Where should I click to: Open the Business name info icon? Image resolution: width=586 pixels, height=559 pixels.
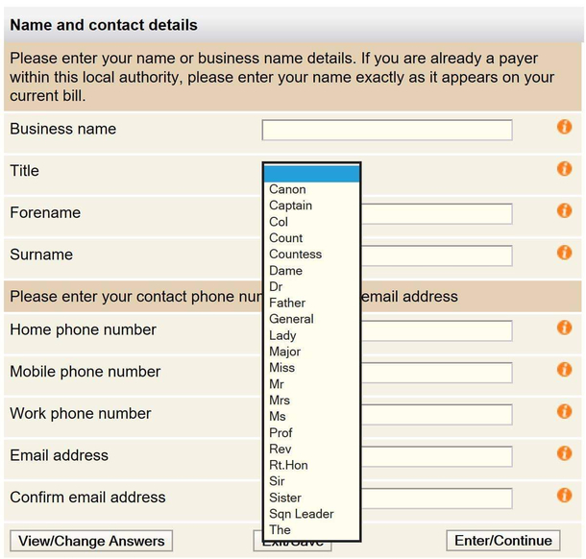(564, 127)
